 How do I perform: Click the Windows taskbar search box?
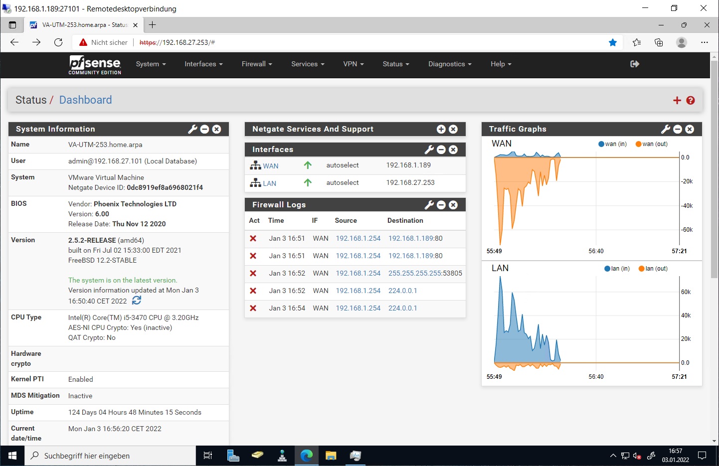coord(112,456)
